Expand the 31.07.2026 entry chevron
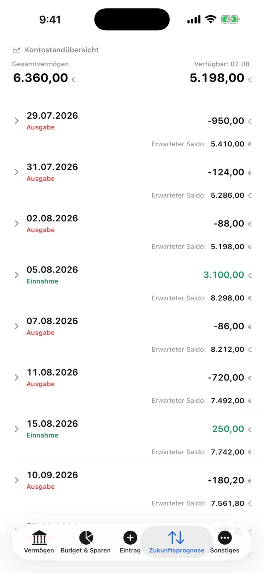This screenshot has width=264, height=573. [x=16, y=172]
